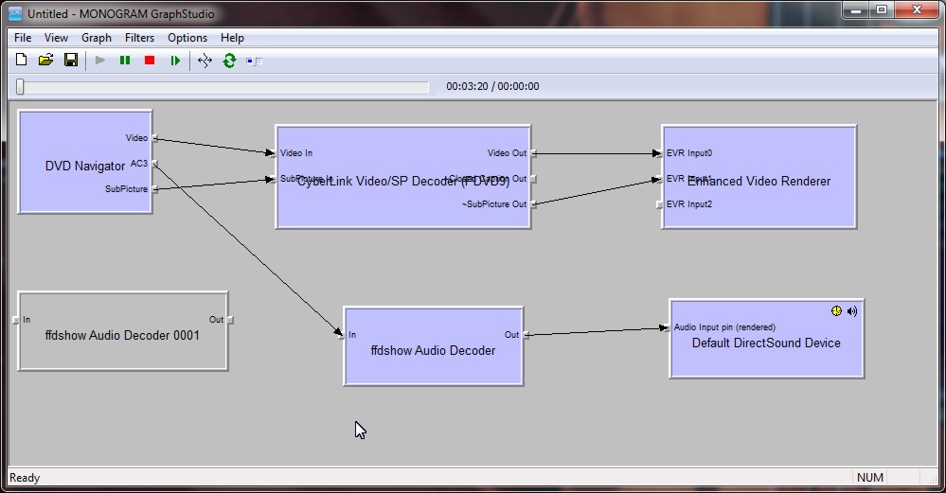
Task: Click the Audio Input pin (rendered)
Action: point(667,327)
